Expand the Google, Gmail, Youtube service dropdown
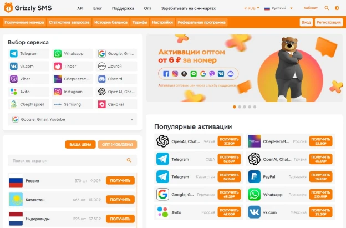 click(73, 119)
